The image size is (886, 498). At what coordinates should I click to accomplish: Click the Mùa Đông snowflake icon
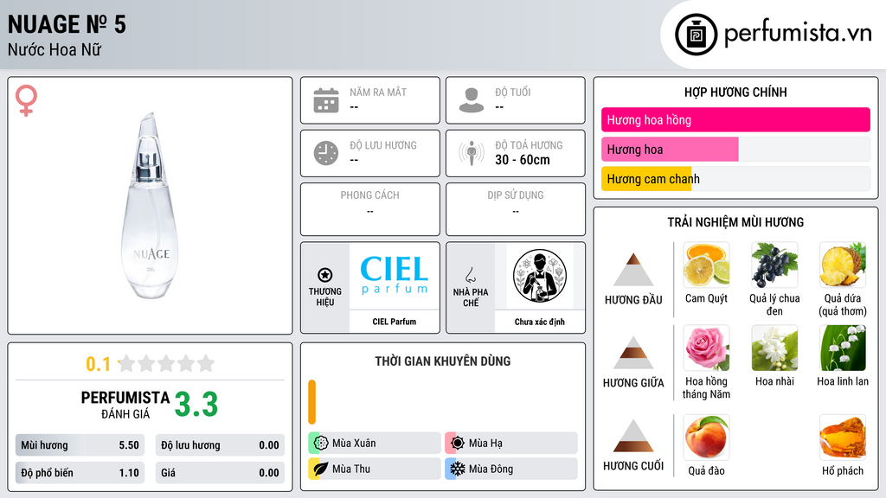click(x=458, y=469)
